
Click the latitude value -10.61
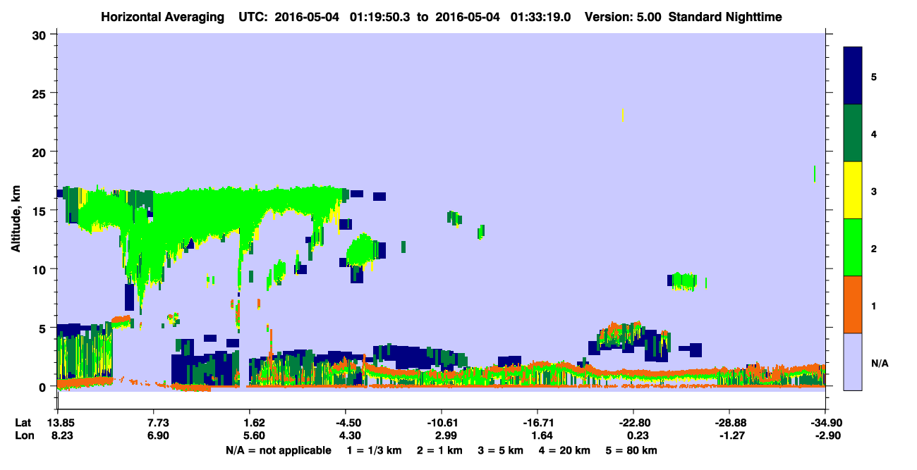click(x=441, y=423)
